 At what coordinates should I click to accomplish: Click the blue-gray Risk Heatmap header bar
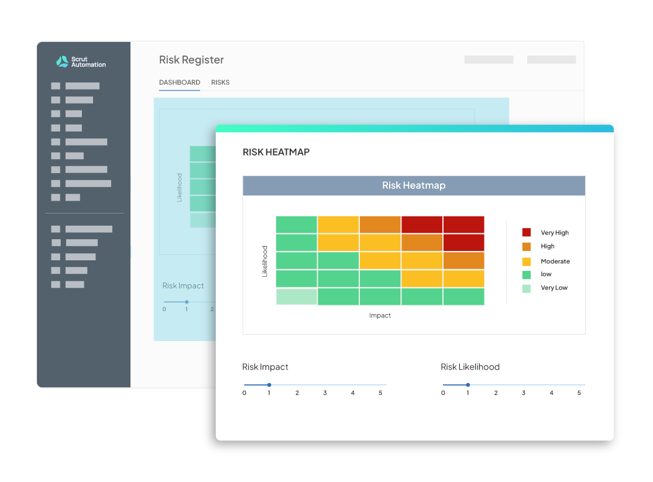pos(414,185)
